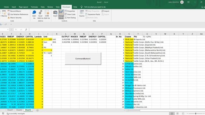Click Tell me what you want to do

click(95, 7)
